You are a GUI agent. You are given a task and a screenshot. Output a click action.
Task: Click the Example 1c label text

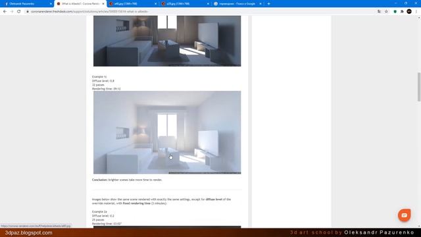99,77
